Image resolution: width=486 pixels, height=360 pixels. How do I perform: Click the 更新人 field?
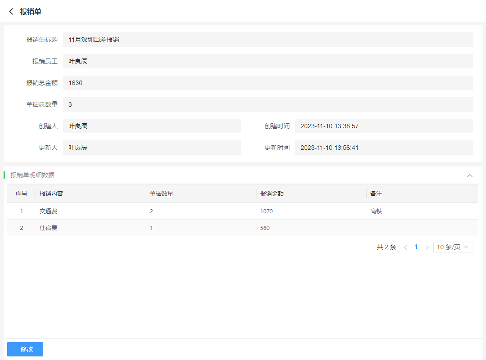tap(152, 148)
